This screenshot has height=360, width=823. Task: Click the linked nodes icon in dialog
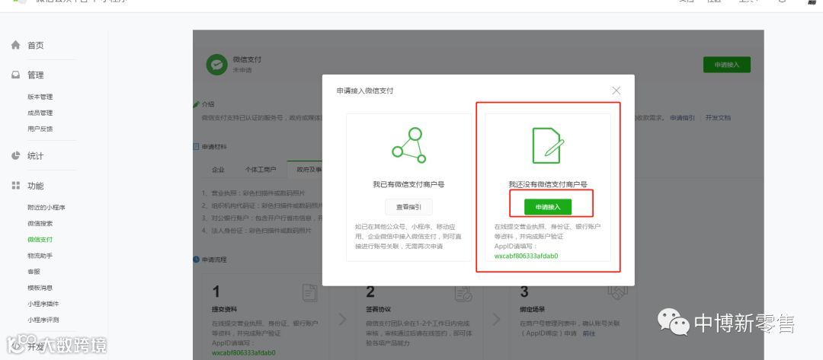(x=409, y=145)
